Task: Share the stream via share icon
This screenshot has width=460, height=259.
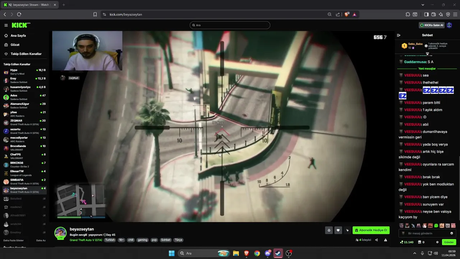Action: point(377,240)
